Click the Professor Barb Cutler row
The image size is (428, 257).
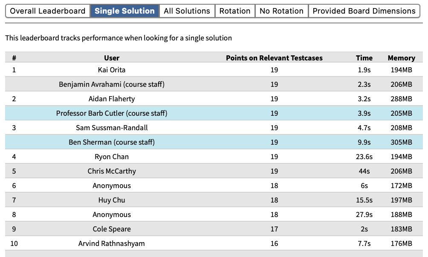point(112,113)
